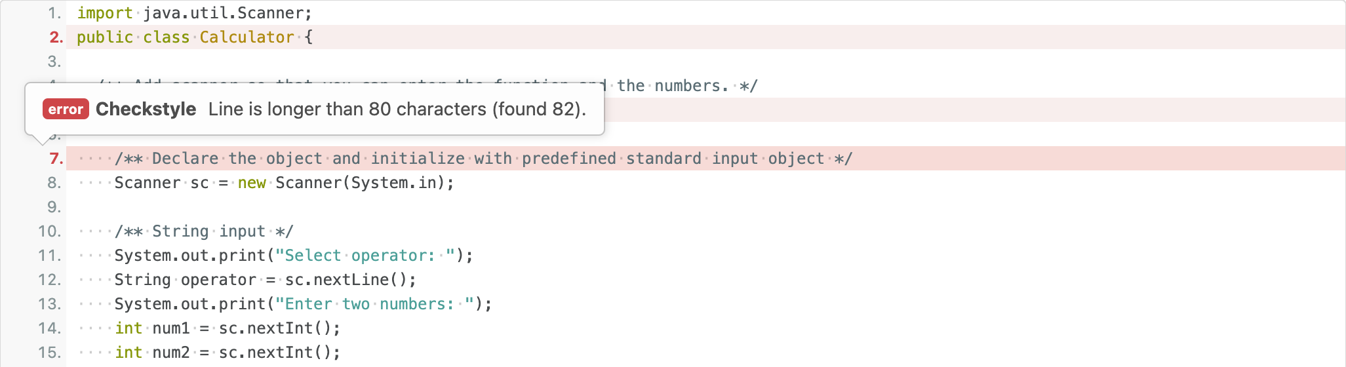The image size is (1346, 367).
Task: Click line number 11 in the gutter
Action: click(50, 256)
